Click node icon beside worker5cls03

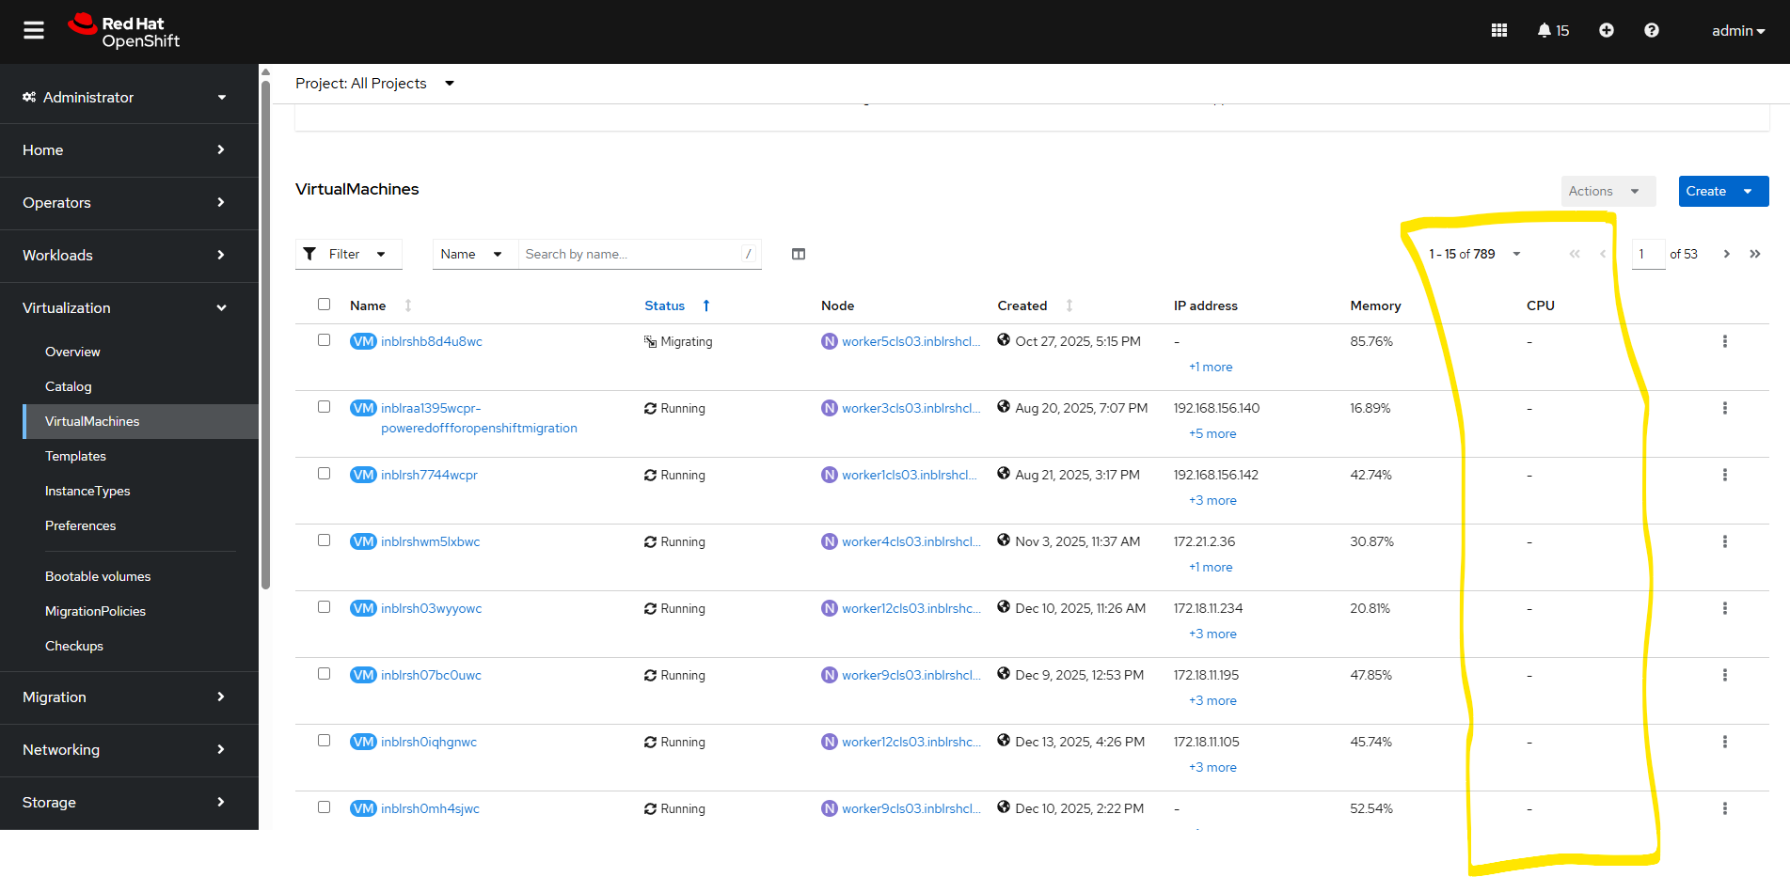[x=830, y=341]
